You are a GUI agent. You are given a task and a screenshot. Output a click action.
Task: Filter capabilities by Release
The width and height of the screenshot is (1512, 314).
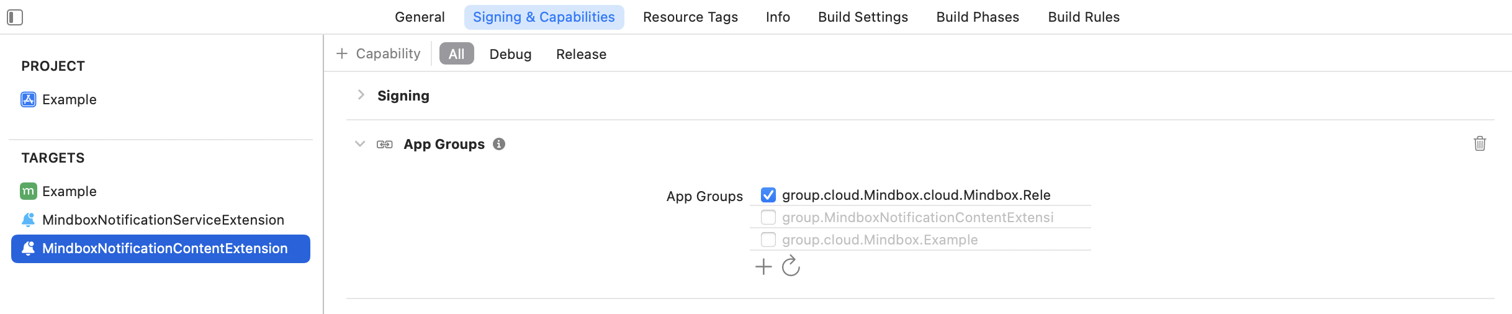(x=581, y=54)
